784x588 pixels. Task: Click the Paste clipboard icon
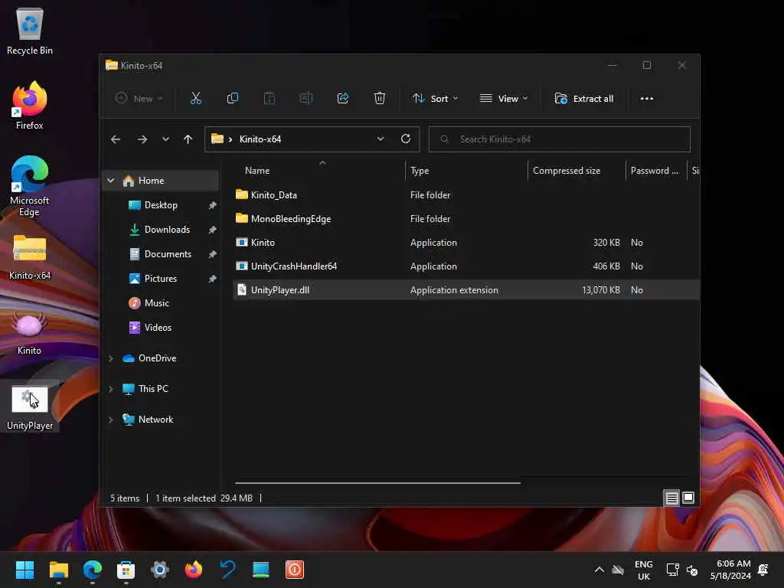(x=269, y=99)
